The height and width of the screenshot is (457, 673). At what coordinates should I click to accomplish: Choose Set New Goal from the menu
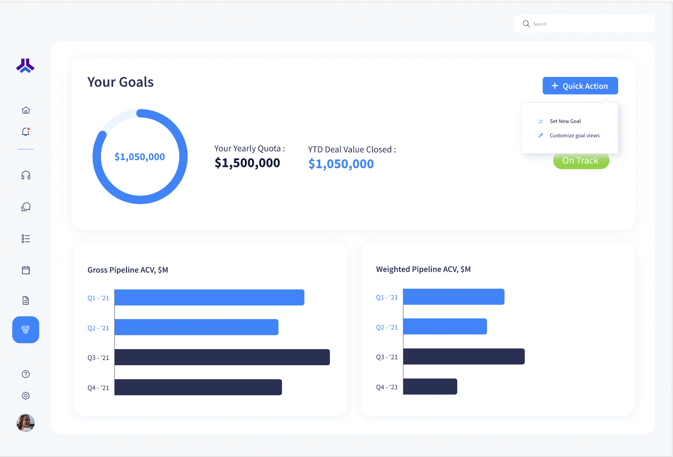point(565,121)
